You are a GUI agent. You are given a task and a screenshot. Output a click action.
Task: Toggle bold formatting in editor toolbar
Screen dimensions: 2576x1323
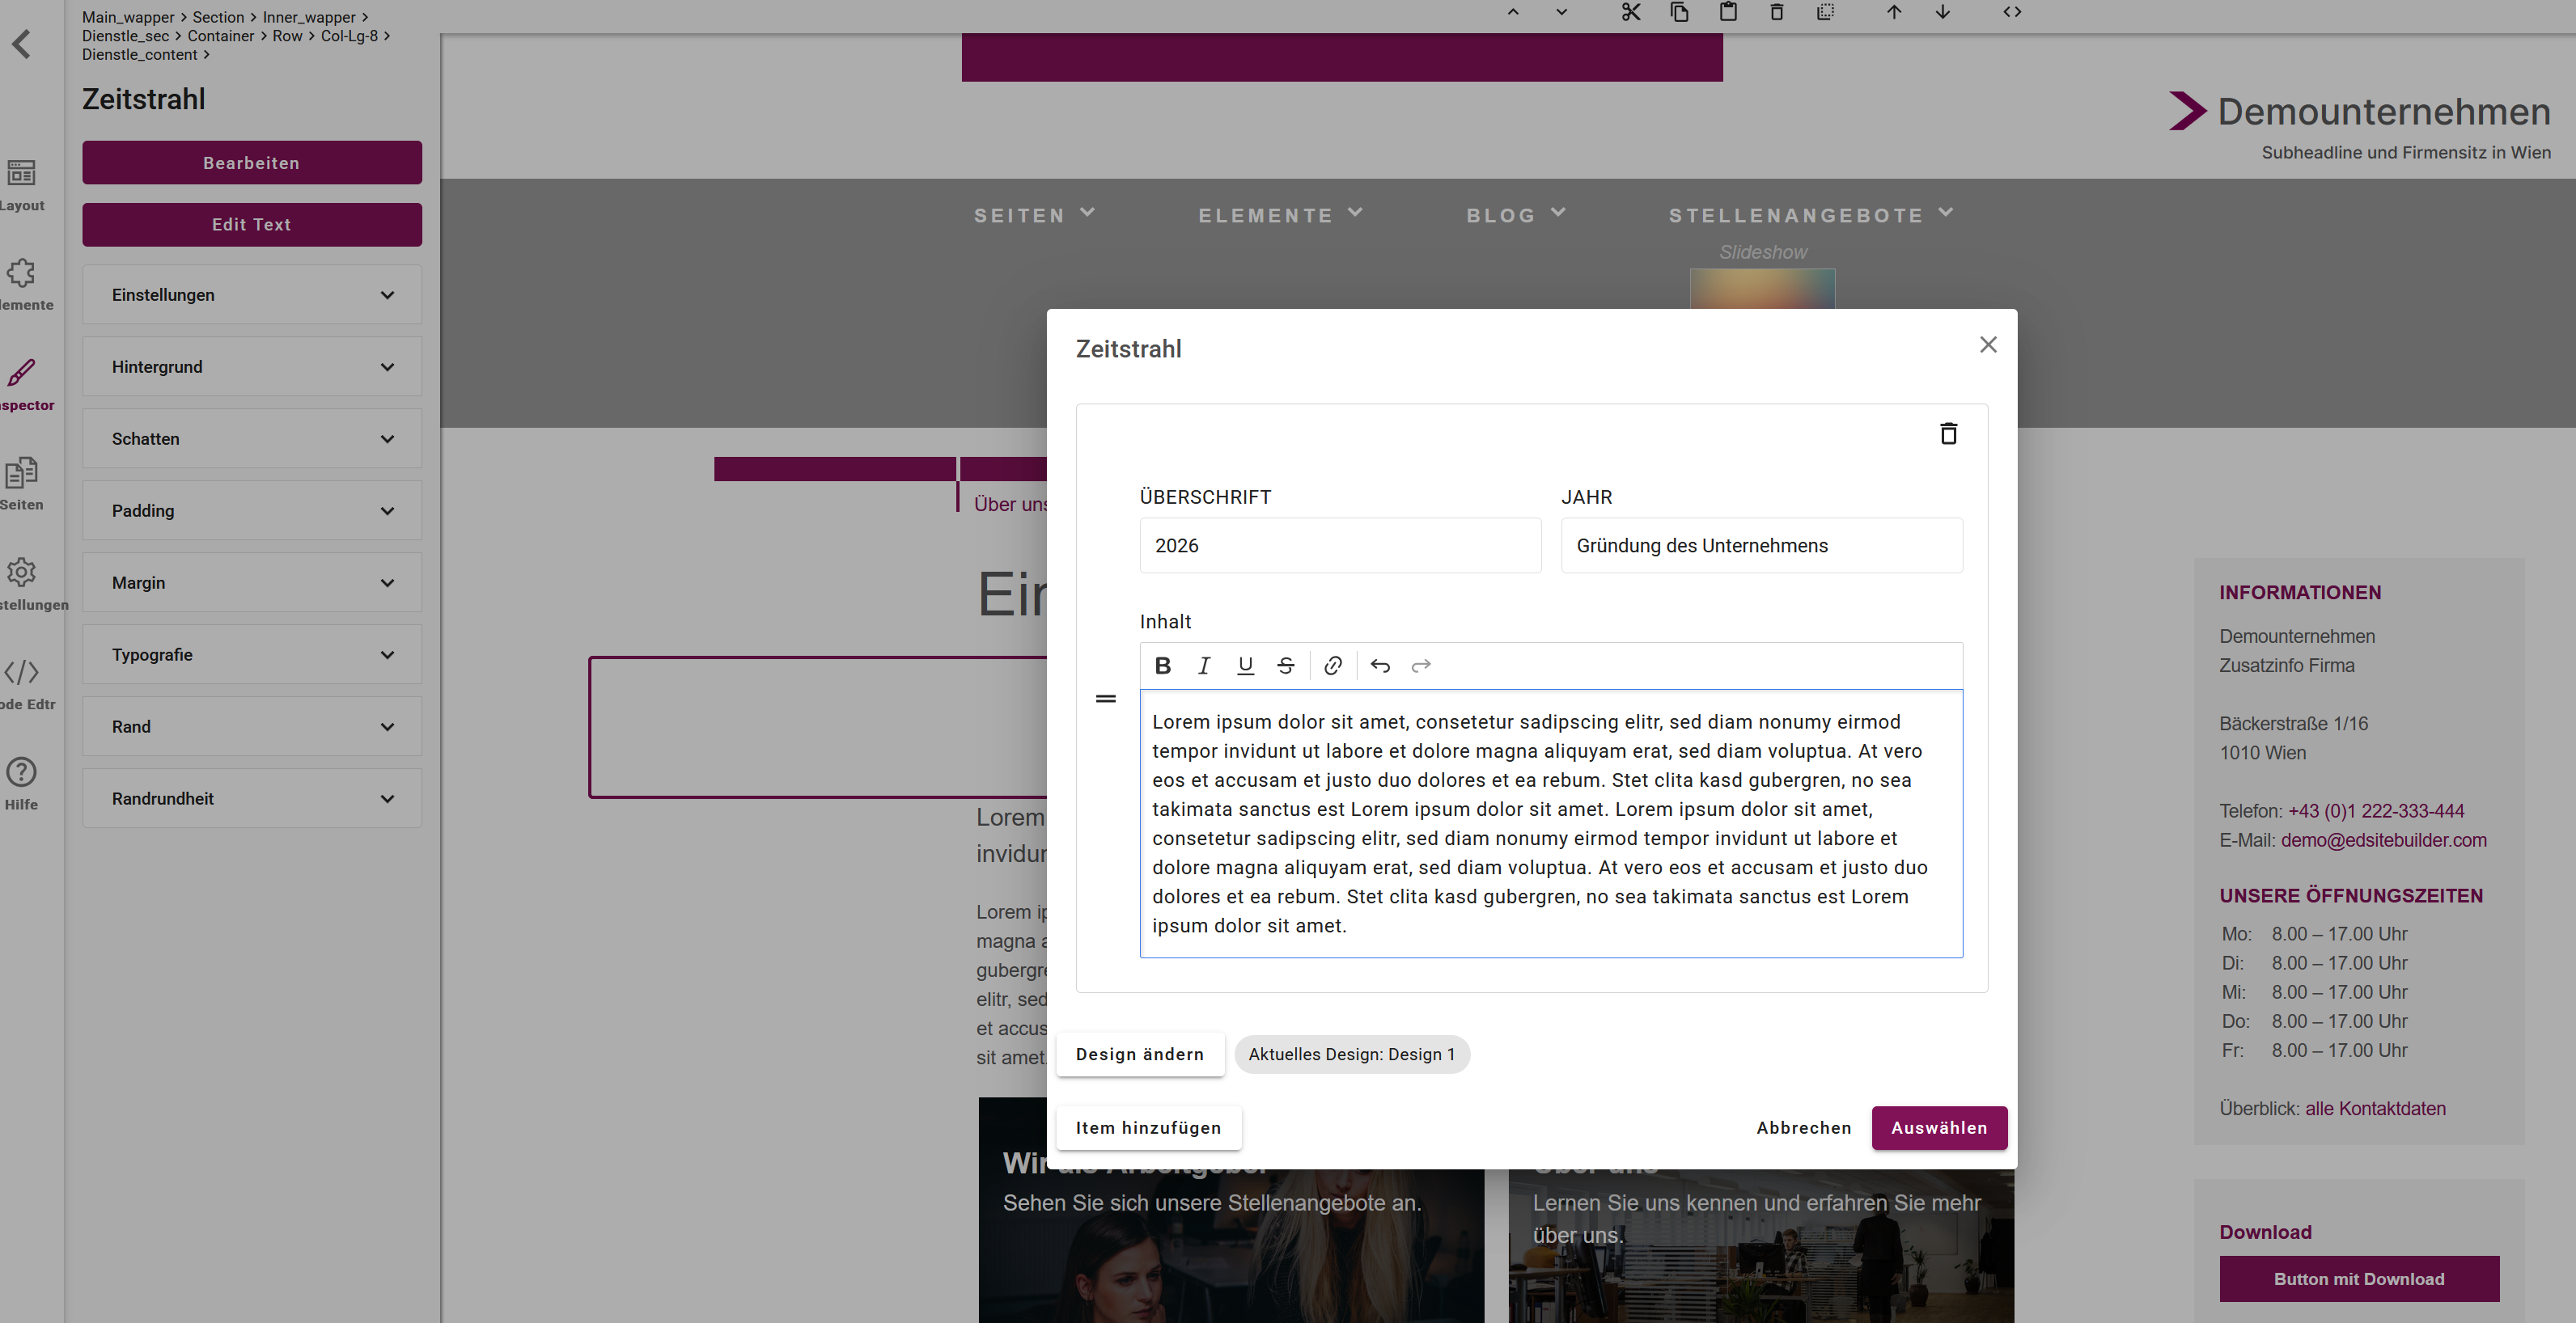point(1163,666)
